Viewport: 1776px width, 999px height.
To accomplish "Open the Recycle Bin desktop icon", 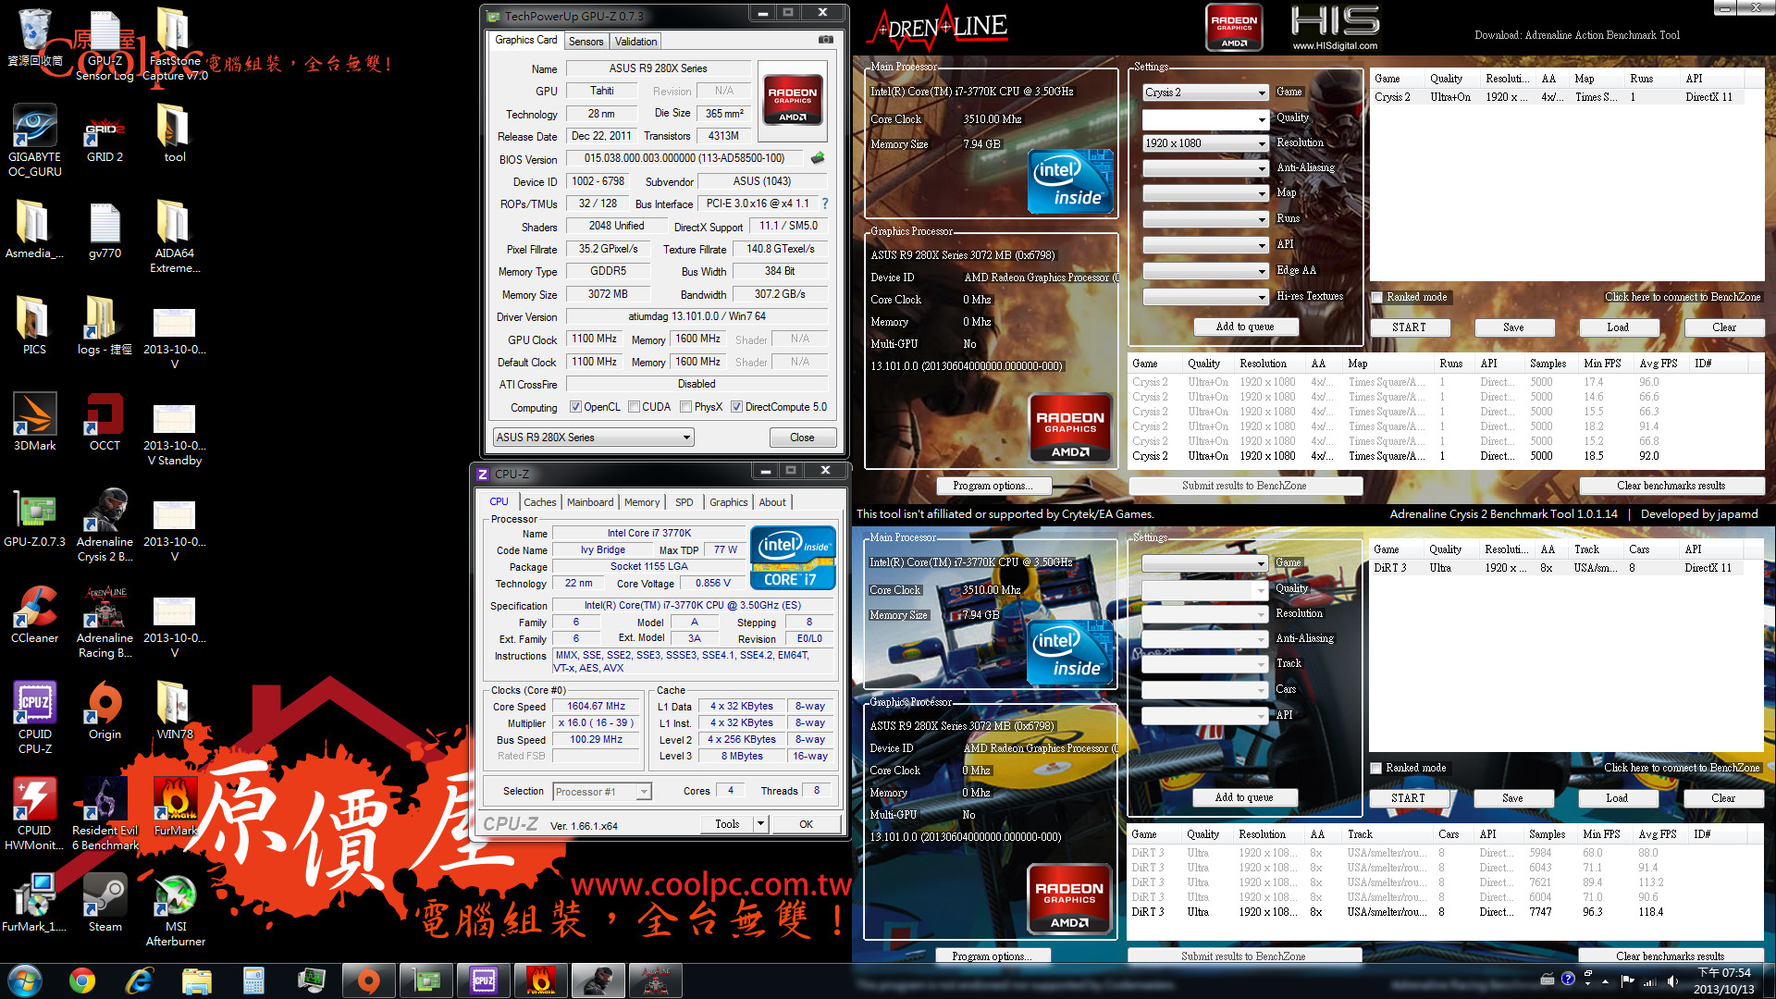I will [34, 37].
